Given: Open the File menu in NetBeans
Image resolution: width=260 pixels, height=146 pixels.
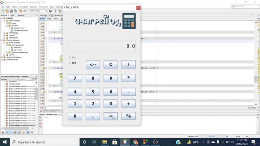Looking at the screenshot, I should click(x=2, y=7).
